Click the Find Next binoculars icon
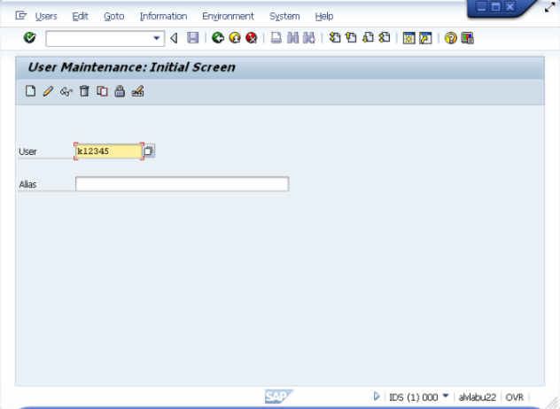 point(309,38)
